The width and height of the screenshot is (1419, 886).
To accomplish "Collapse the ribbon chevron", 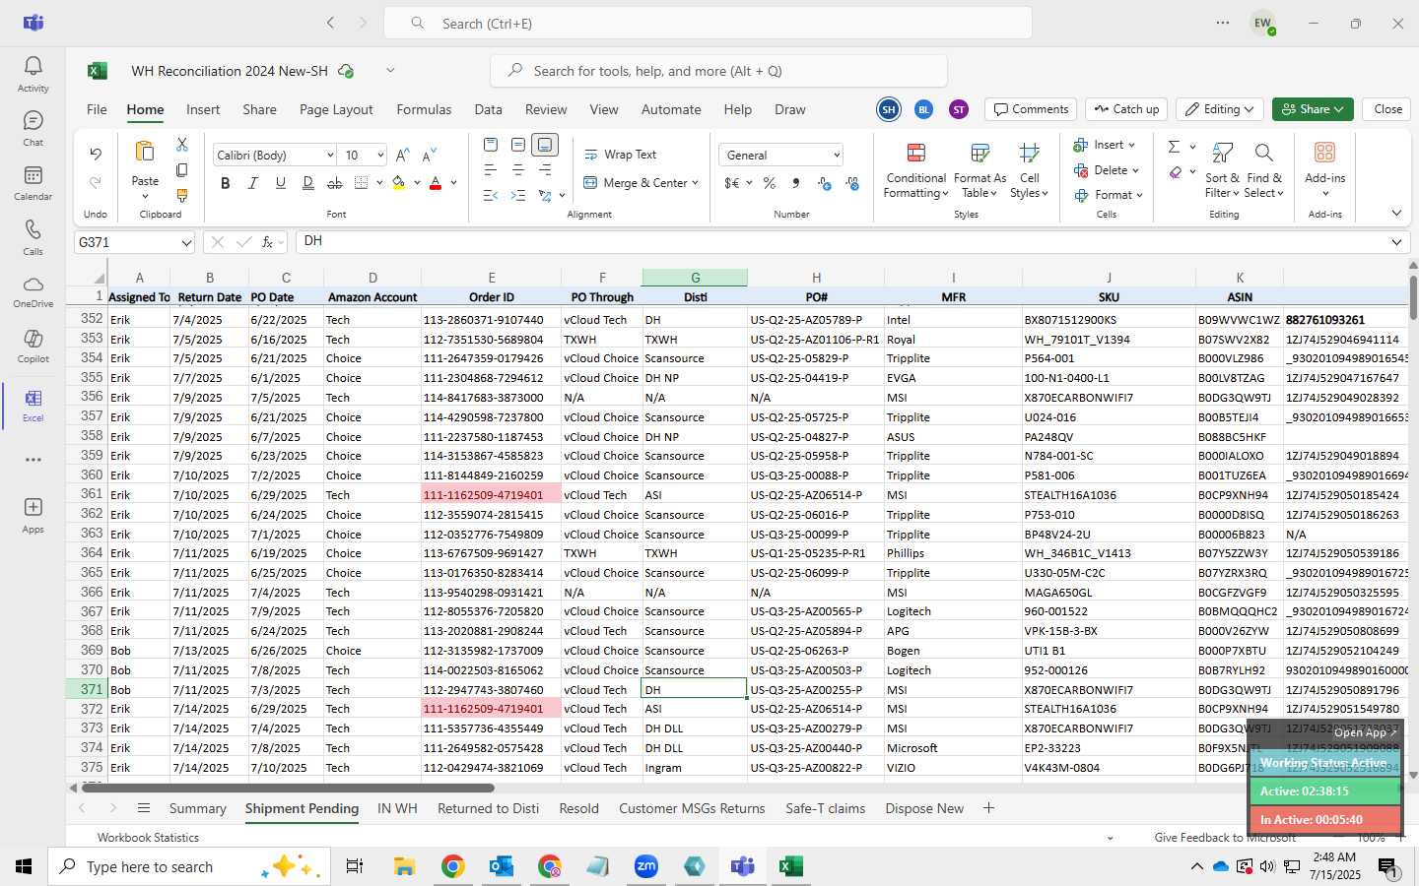I will coord(1396,213).
